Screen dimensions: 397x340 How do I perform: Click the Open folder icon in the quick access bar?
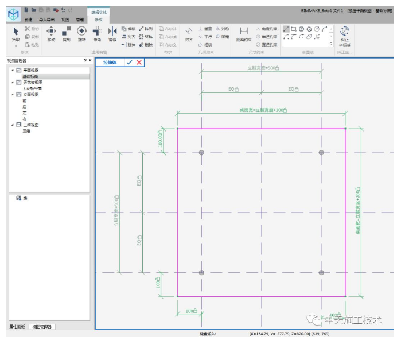pos(34,10)
